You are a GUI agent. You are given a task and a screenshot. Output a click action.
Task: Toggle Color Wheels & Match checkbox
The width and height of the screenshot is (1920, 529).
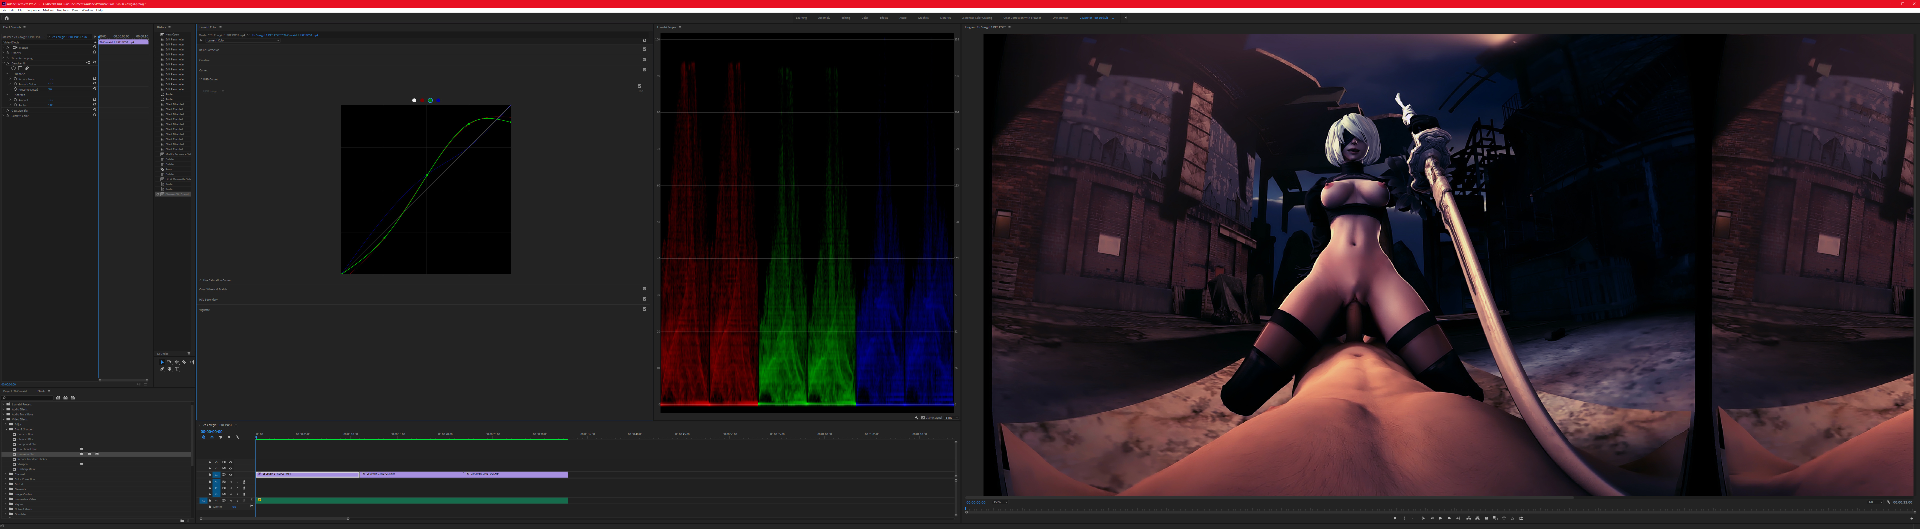(x=645, y=289)
